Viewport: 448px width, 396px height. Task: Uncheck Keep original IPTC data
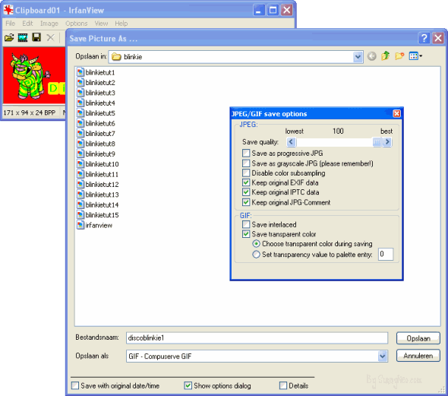tap(246, 192)
